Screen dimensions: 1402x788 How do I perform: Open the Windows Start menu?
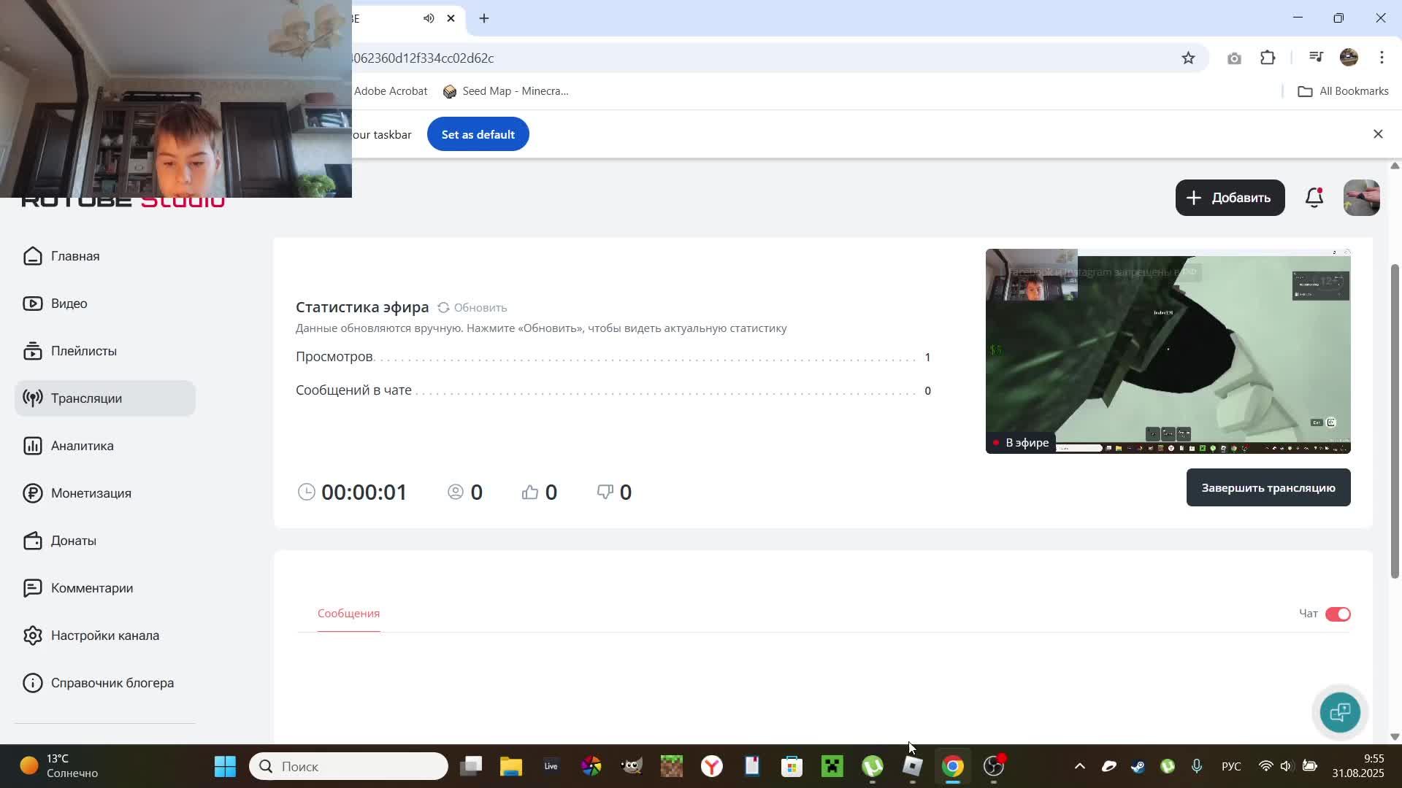(225, 766)
